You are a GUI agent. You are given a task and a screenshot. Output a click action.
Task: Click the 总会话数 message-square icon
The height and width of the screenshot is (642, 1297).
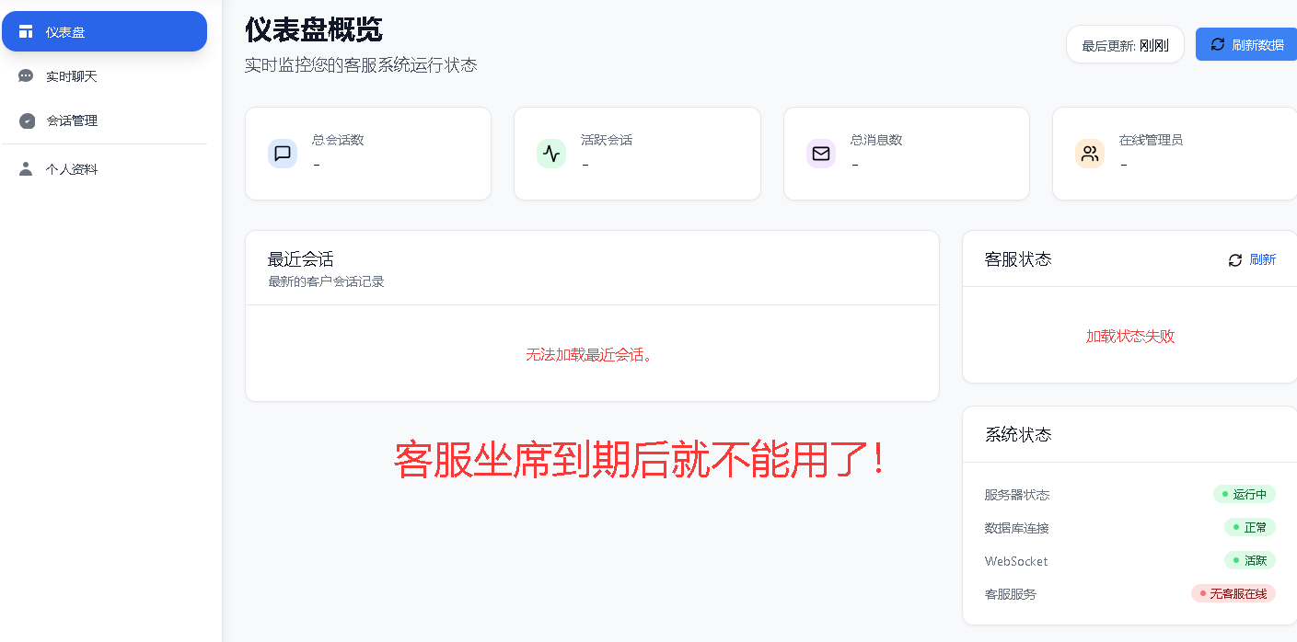283,154
